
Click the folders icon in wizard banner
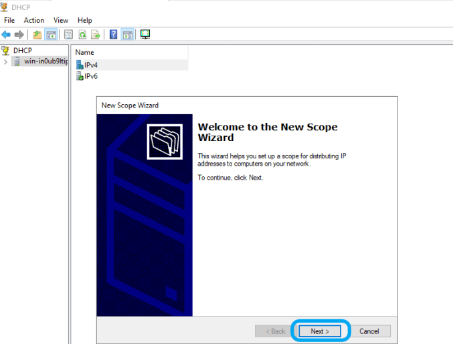[165, 142]
